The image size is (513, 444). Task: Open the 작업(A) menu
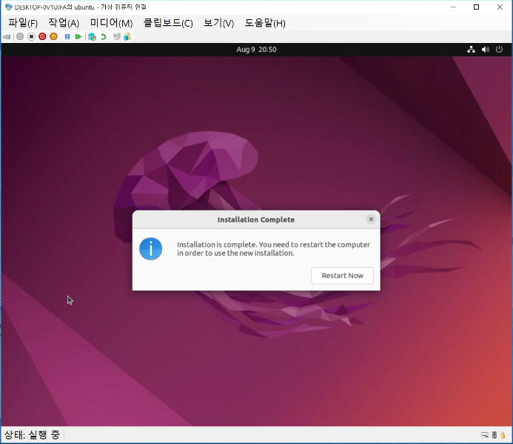64,23
